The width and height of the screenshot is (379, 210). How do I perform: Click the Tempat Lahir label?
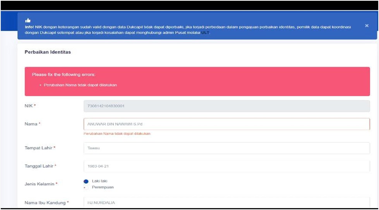(x=39, y=148)
